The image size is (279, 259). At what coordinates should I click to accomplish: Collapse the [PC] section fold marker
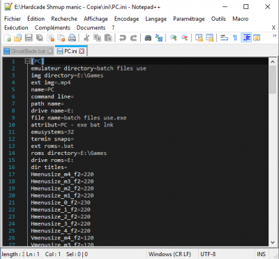pos(27,61)
